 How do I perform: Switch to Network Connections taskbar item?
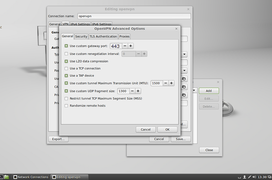coord(31,177)
